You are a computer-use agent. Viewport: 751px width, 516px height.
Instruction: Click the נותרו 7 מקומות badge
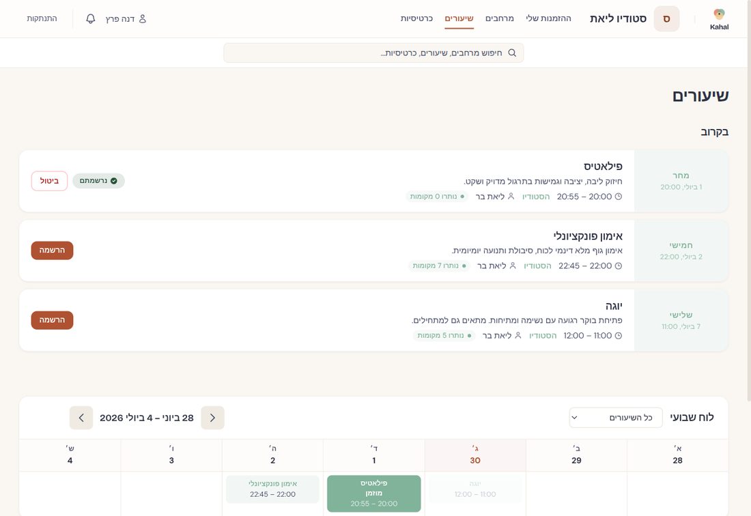point(439,266)
